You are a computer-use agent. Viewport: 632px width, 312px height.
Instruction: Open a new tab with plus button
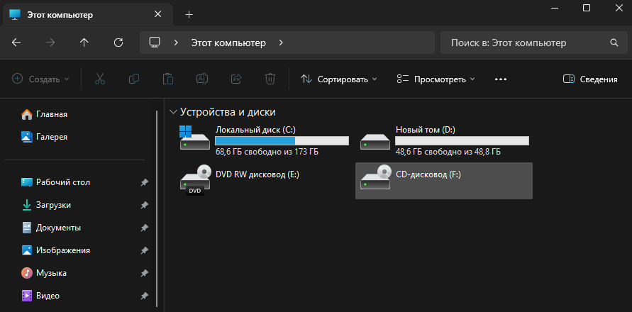click(x=189, y=15)
